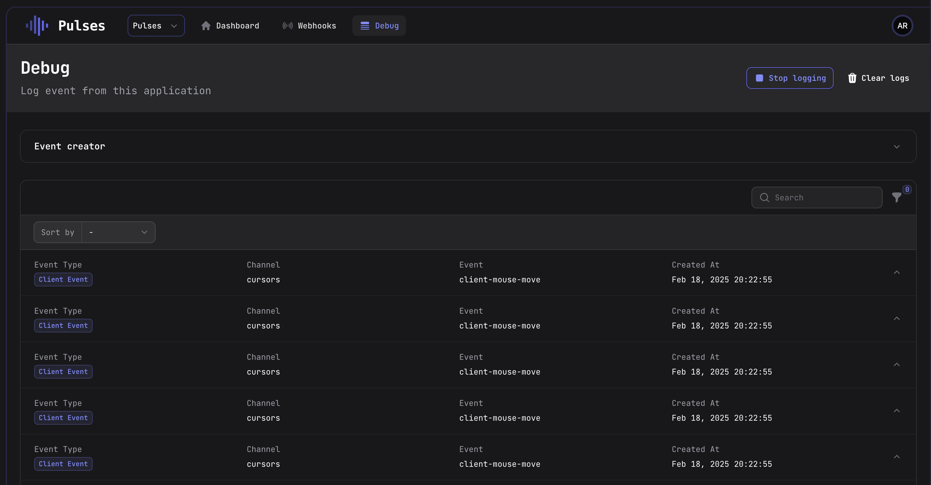
Task: Click client-mouse-move event in second row
Action: 500,326
